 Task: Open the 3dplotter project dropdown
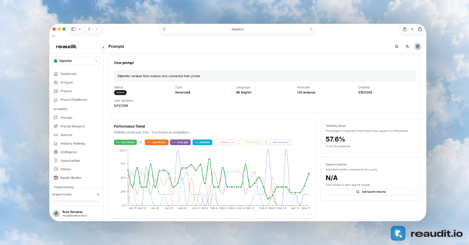tap(76, 61)
